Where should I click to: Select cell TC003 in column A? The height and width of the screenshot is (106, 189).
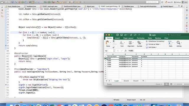coord(113,62)
